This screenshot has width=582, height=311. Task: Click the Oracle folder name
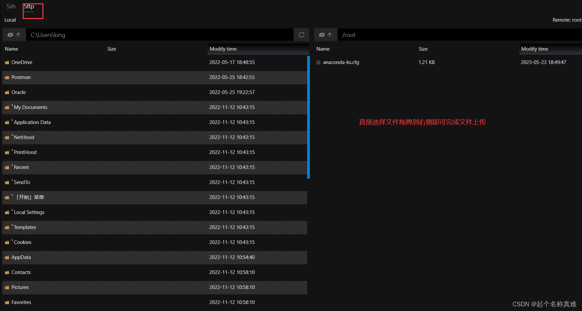pos(19,92)
